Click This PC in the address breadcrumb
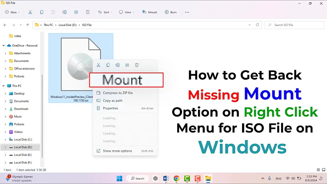 [x=49, y=25]
